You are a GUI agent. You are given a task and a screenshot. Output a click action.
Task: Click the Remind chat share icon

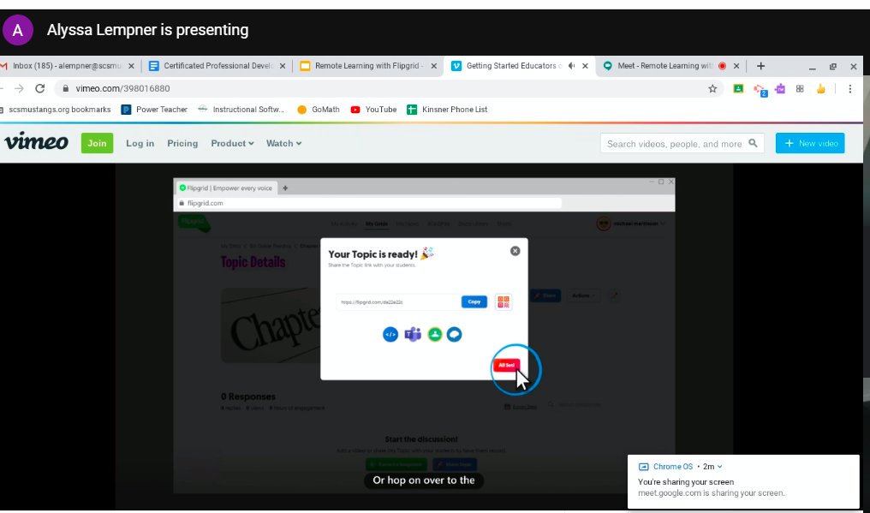click(455, 334)
